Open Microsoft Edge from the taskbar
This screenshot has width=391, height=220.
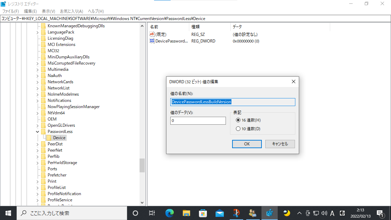[x=169, y=213]
